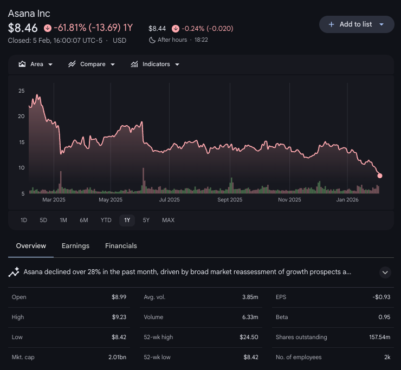Screen dimensions: 401x370
Task: Select the 5Y time range
Action: pyautogui.click(x=146, y=220)
